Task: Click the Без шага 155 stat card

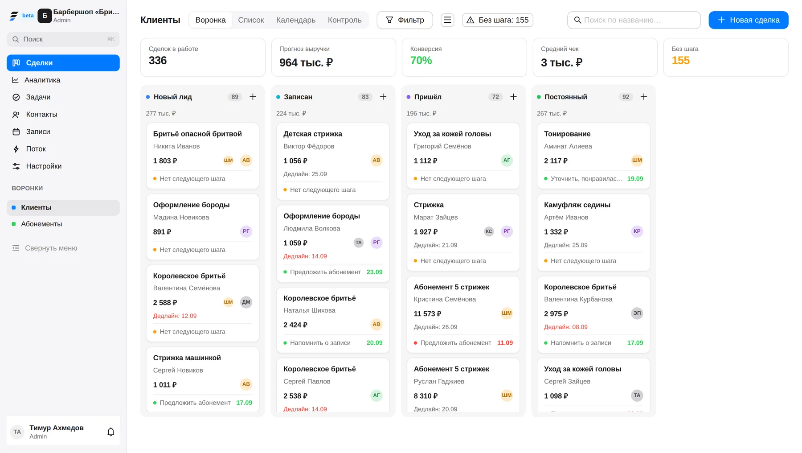Action: click(726, 58)
